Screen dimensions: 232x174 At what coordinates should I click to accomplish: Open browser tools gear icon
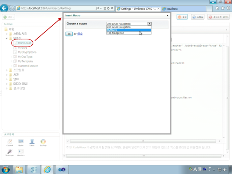[x=228, y=8]
